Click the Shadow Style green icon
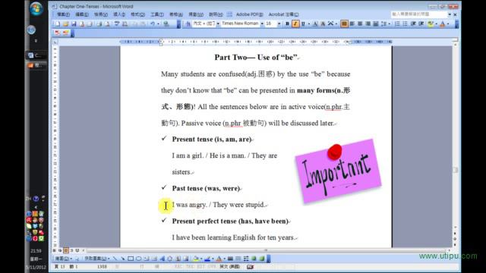486x273 pixels. pos(254,259)
